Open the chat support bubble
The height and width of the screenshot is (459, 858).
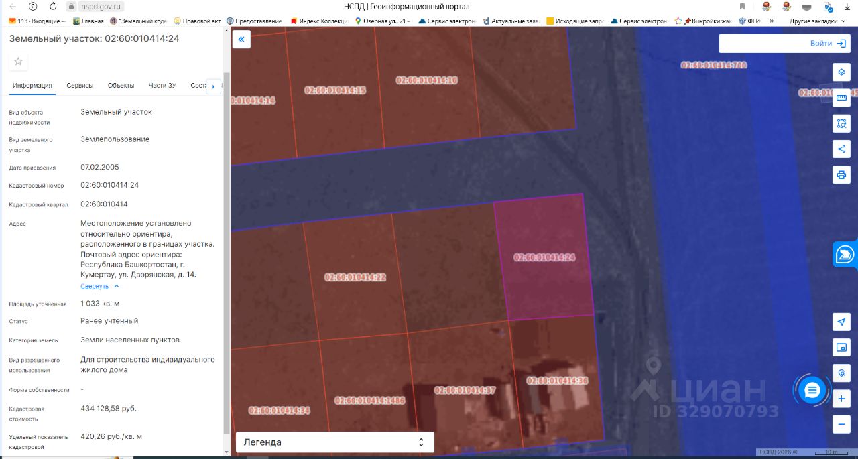pos(812,390)
